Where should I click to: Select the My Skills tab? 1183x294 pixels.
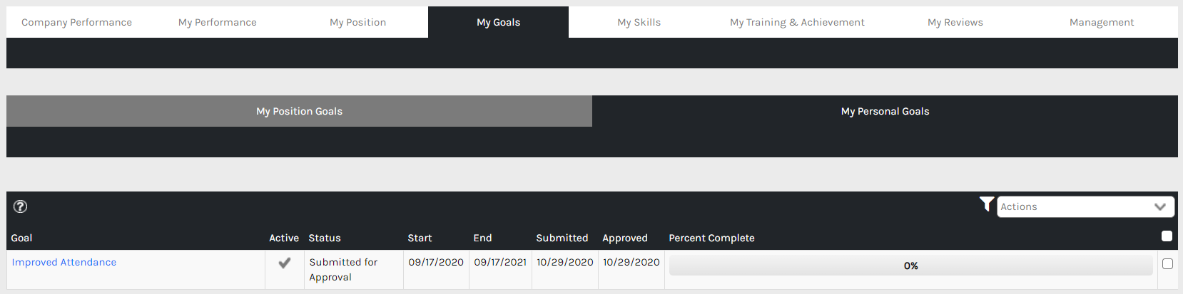tap(639, 22)
